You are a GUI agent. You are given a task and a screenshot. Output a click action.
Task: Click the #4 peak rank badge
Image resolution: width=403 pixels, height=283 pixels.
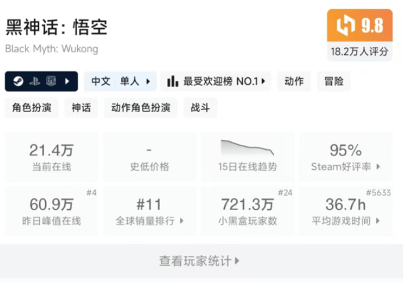tap(91, 193)
